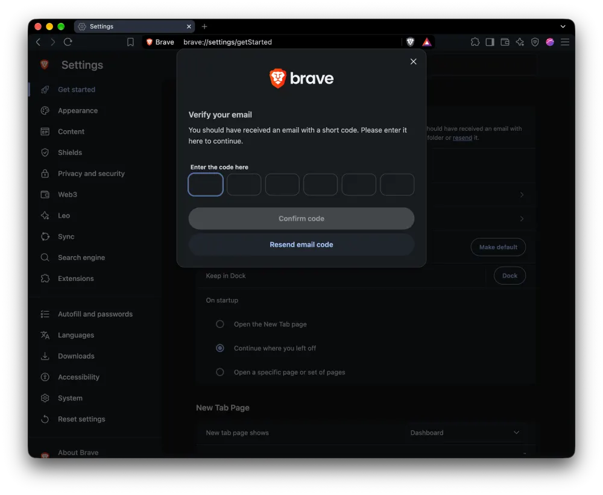
Task: Open the Extensions puzzle icon in toolbar
Action: coord(475,42)
